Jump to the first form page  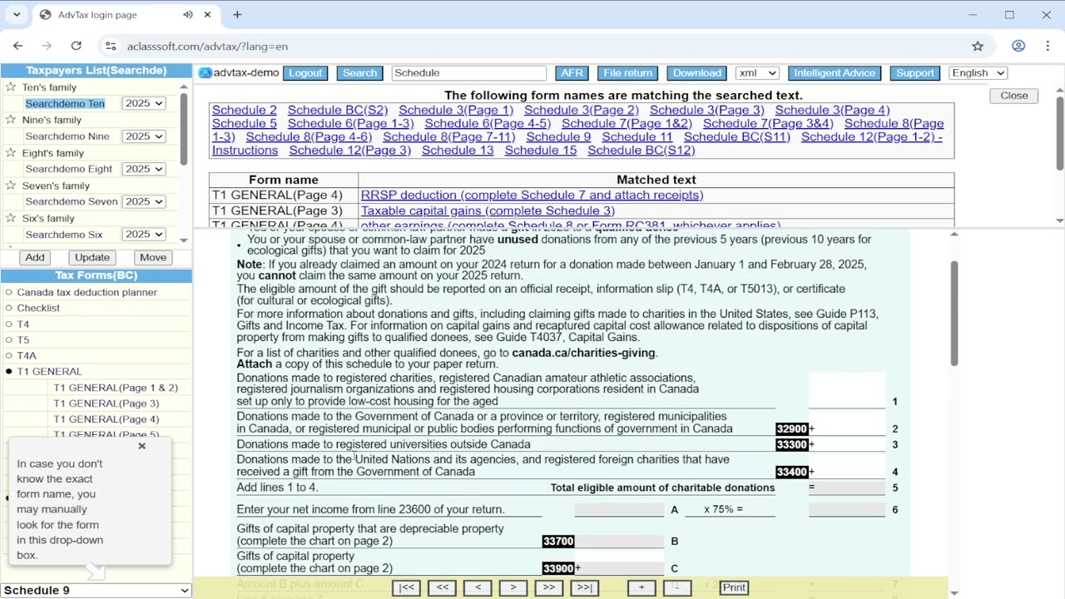pos(406,587)
